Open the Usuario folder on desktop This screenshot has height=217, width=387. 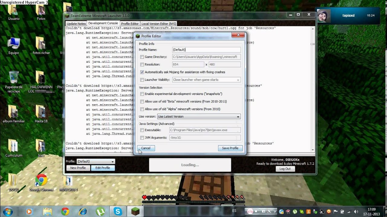click(14, 12)
